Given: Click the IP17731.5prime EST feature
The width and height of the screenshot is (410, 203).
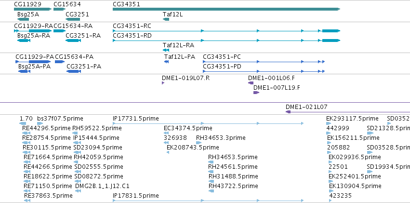Looking at the screenshot, I should tap(208, 123).
